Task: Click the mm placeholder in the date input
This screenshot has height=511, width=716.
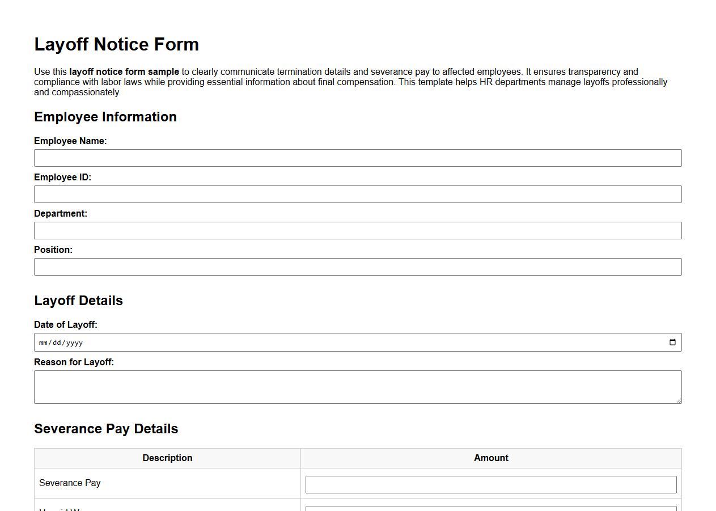Action: 43,342
